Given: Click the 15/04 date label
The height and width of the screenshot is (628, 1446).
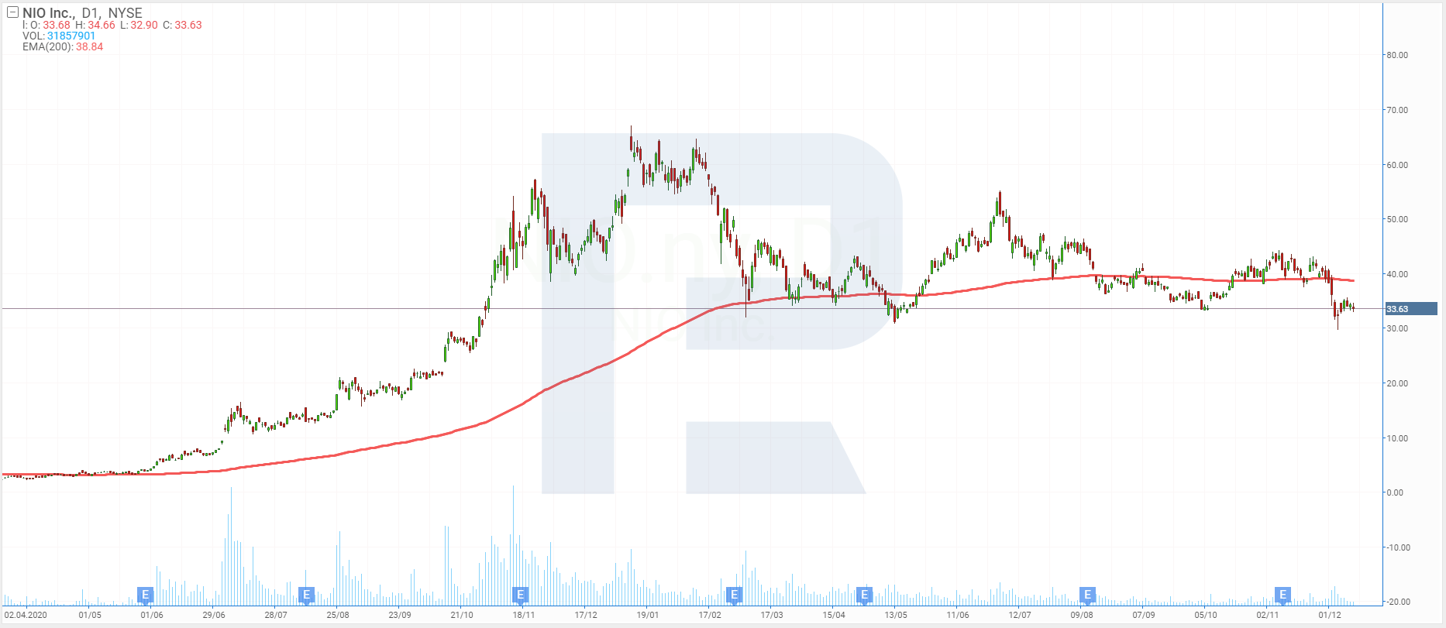Looking at the screenshot, I should pyautogui.click(x=834, y=616).
